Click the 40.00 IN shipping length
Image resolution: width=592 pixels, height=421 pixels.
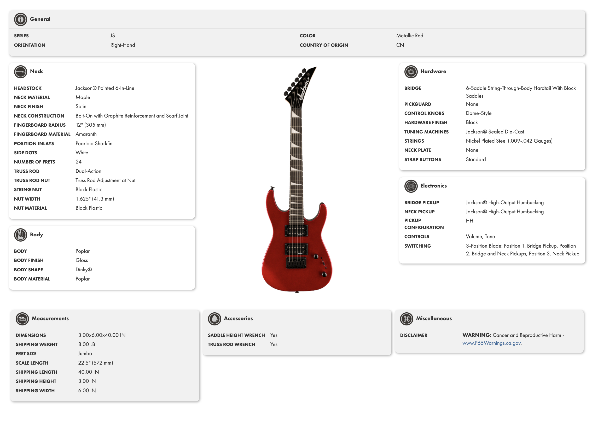pos(89,372)
